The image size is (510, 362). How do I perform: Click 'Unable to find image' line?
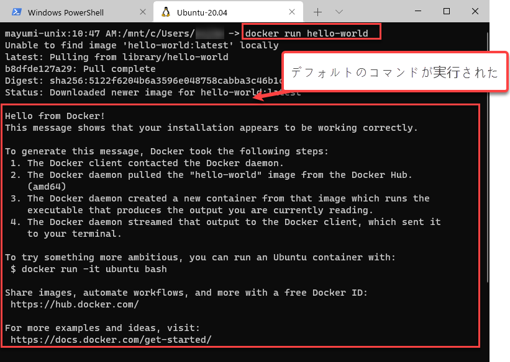(x=142, y=45)
